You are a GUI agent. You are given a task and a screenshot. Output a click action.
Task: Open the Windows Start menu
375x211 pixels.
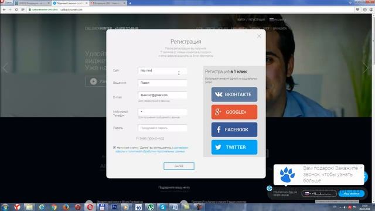coord(5,207)
